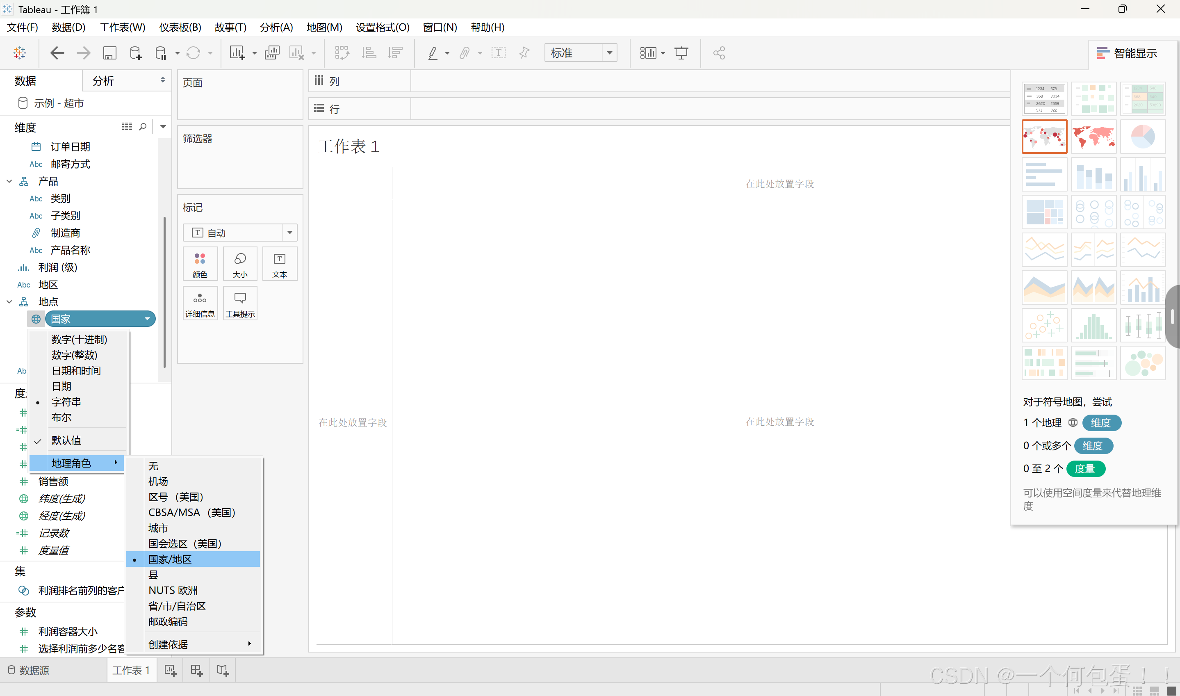
Task: Select the 字符串 data type option
Action: [x=66, y=402]
